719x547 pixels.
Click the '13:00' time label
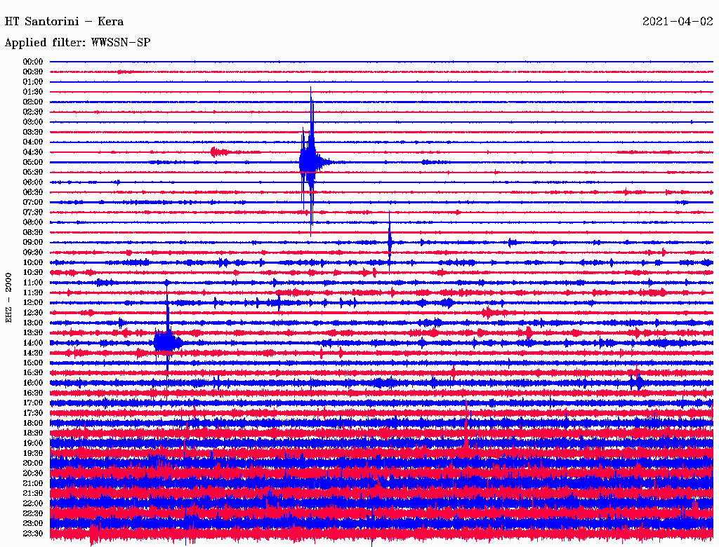32,323
